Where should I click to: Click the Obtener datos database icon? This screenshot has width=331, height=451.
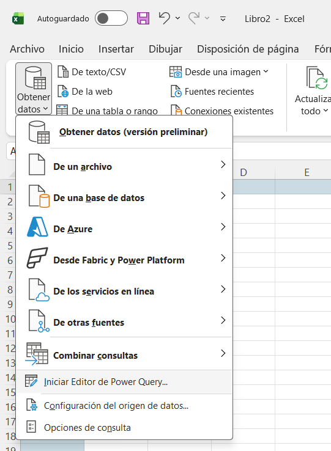35,78
